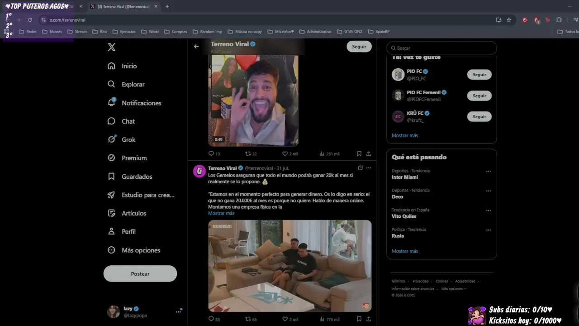Open the Chat section

(x=121, y=121)
